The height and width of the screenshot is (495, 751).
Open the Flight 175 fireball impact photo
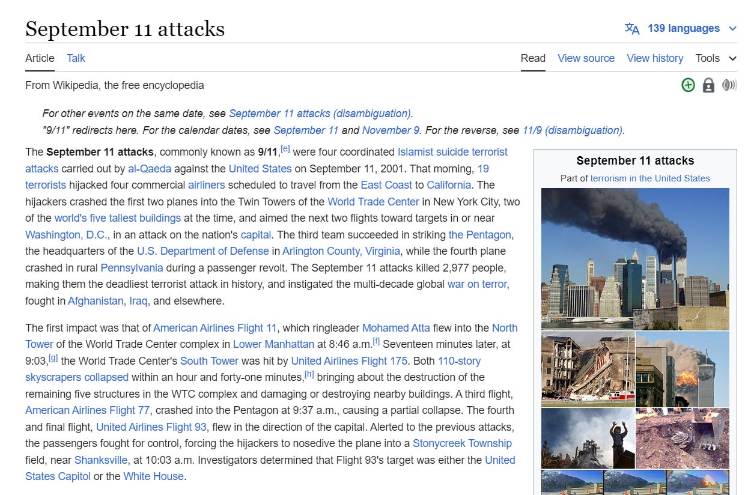click(x=683, y=369)
